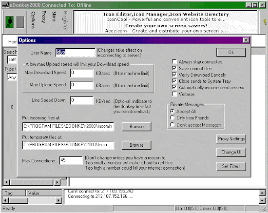The height and width of the screenshot is (213, 268).
Task: Open Options from the main toolbar
Action: [x=33, y=20]
